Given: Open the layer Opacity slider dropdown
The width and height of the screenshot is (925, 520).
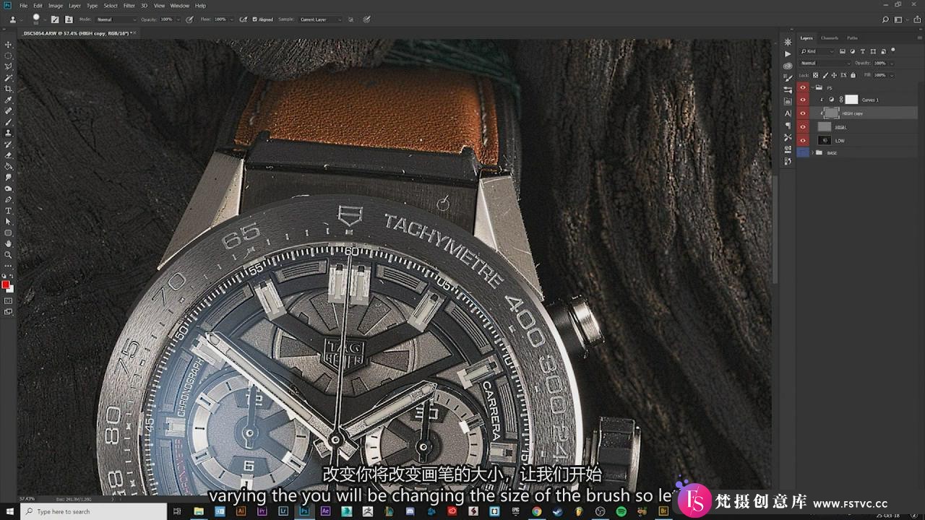Looking at the screenshot, I should (891, 63).
